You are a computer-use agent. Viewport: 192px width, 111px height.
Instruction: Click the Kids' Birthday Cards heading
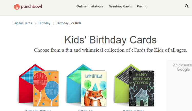click(110, 40)
